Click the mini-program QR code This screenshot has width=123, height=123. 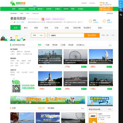click(16, 88)
